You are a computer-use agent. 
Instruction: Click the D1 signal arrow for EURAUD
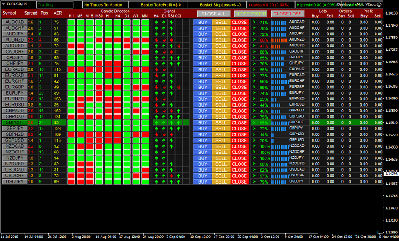pyautogui.click(x=164, y=69)
